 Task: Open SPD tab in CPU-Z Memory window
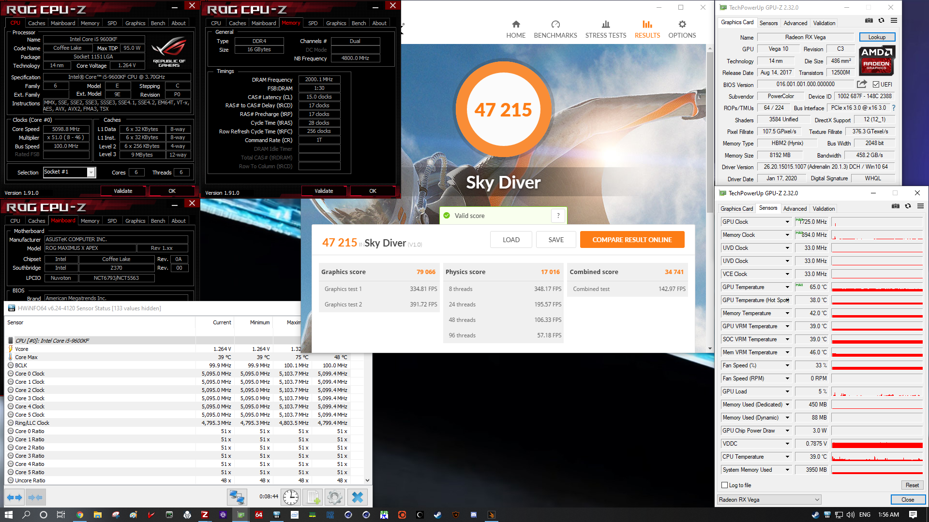pyautogui.click(x=313, y=23)
